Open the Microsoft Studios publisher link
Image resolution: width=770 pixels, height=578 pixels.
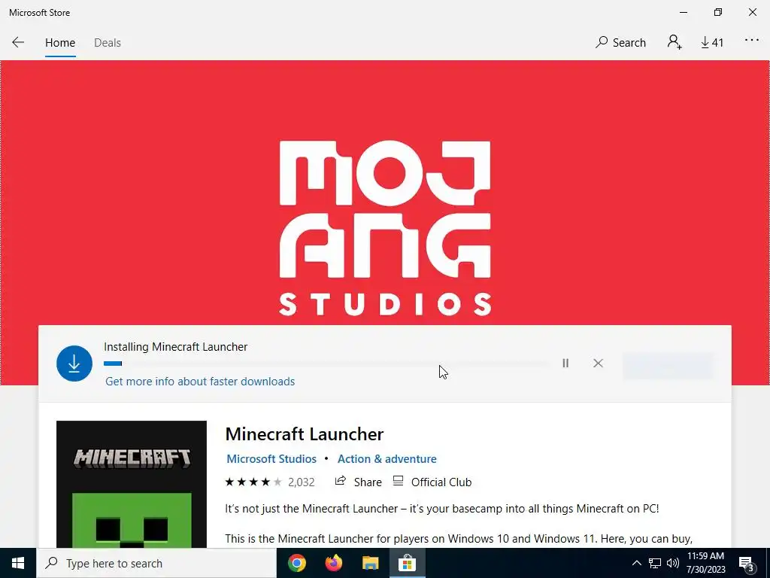[x=271, y=458]
